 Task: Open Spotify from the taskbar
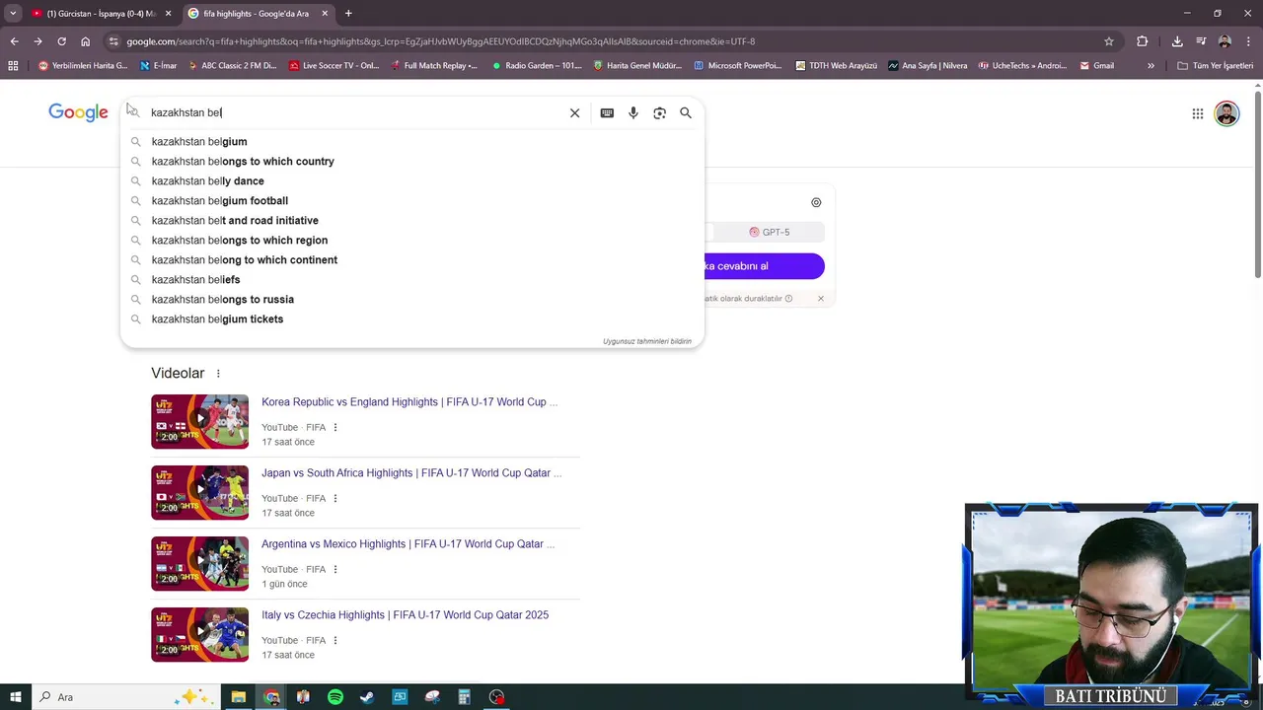tap(335, 697)
